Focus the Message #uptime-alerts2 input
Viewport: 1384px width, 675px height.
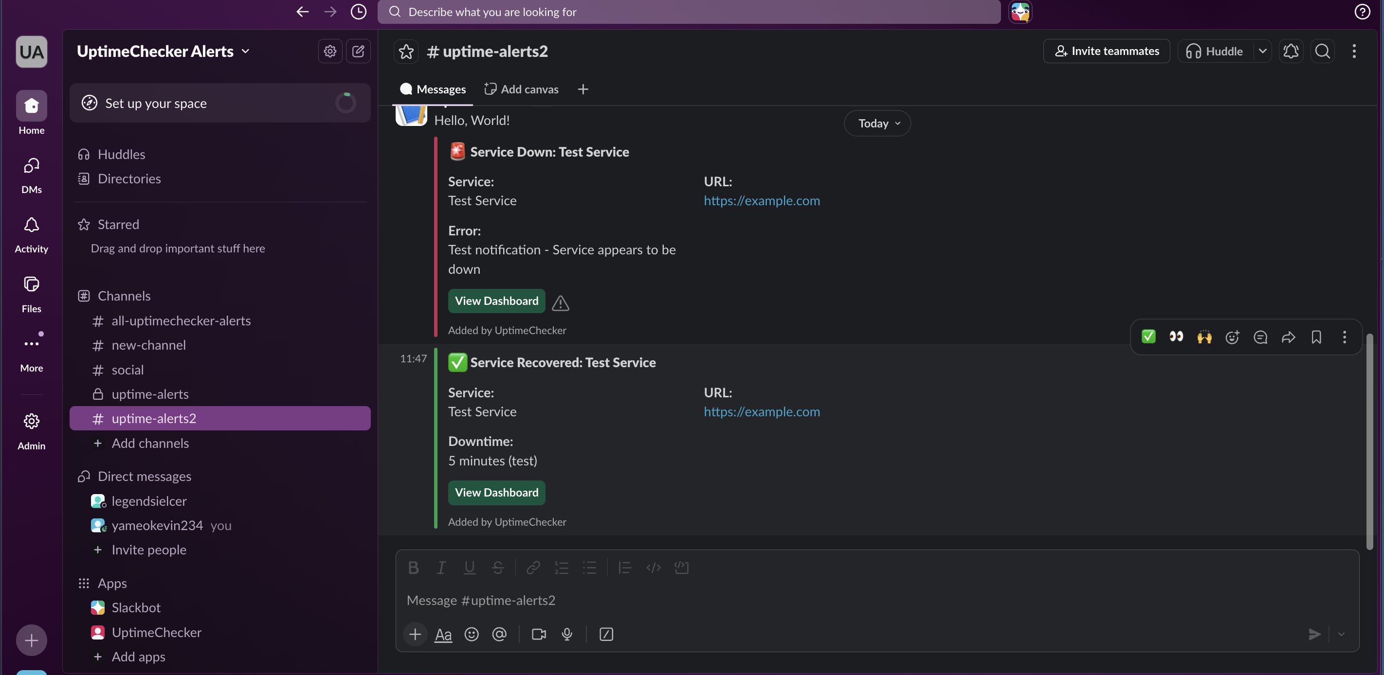[877, 601]
